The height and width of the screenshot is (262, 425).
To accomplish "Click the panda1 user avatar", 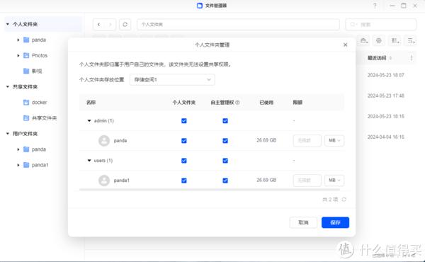I will tap(104, 181).
